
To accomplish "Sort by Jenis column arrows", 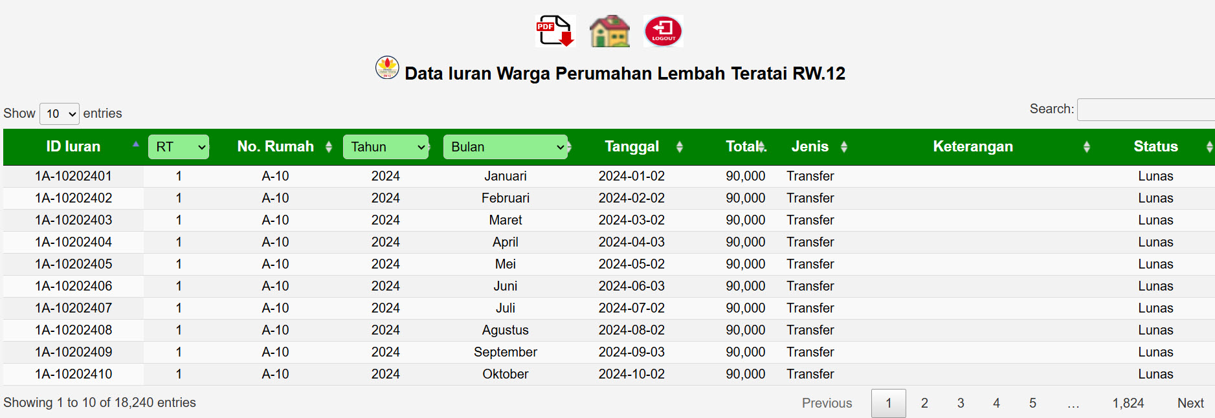I will [843, 147].
